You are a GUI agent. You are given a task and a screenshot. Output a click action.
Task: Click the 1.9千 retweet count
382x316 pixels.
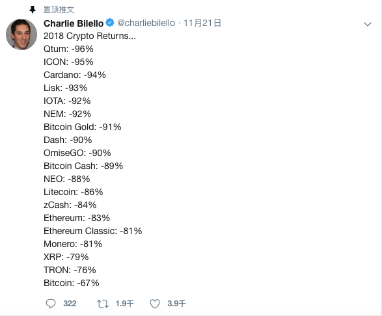point(124,304)
